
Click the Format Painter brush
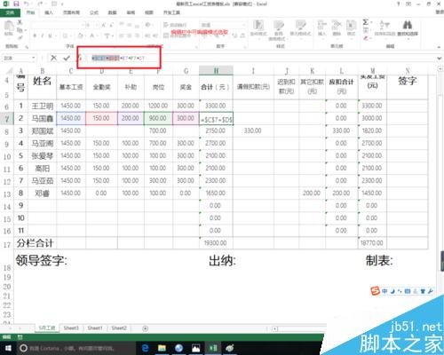click(x=20, y=37)
